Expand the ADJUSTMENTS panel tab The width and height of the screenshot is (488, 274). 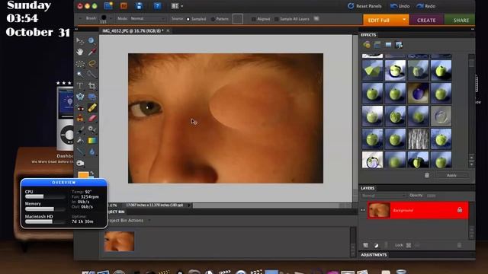coord(374,255)
